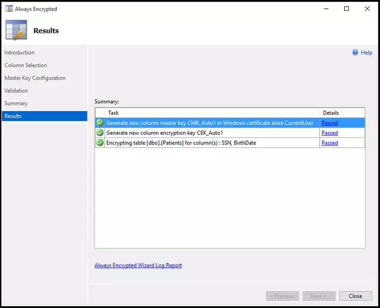Viewport: 380px width, 308px height.
Task: Open the Summary step in sidebar
Action: click(x=16, y=104)
